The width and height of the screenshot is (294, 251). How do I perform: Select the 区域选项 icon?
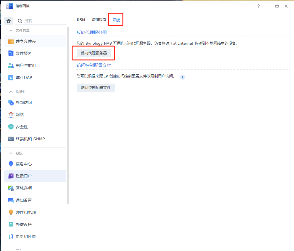click(x=11, y=188)
